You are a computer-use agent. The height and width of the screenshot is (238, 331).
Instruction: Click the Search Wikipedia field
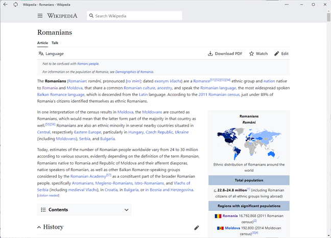134,16
